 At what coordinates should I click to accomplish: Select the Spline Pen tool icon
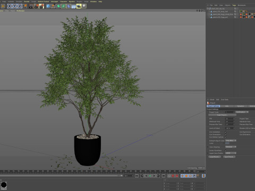53,6
